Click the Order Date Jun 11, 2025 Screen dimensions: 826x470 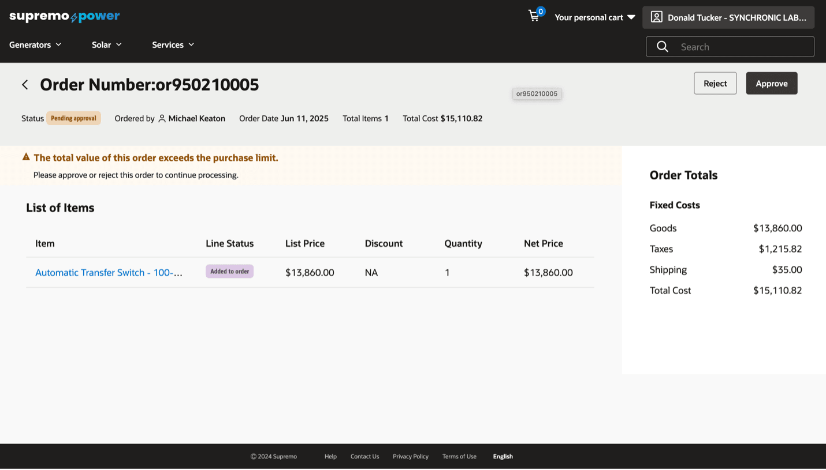[284, 118]
